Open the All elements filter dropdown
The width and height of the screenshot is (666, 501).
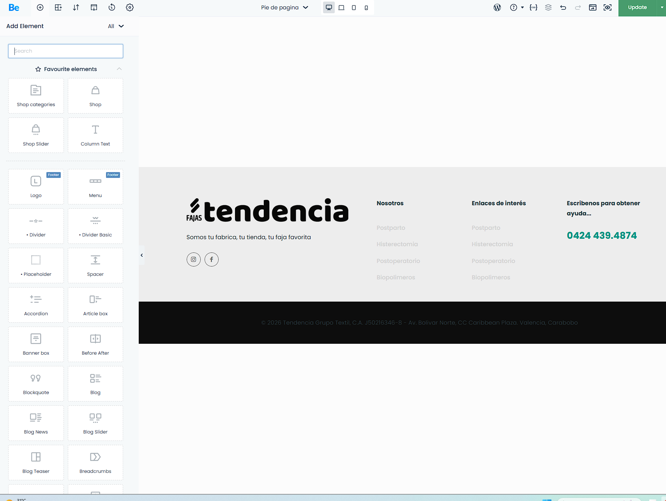click(x=116, y=26)
